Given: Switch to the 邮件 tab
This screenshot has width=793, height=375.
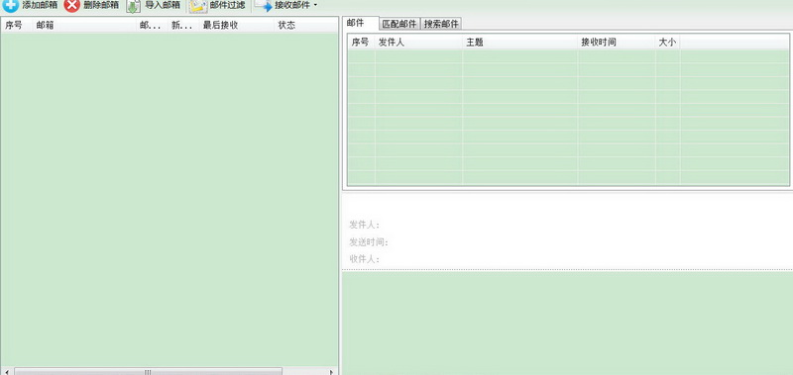Looking at the screenshot, I should 361,23.
